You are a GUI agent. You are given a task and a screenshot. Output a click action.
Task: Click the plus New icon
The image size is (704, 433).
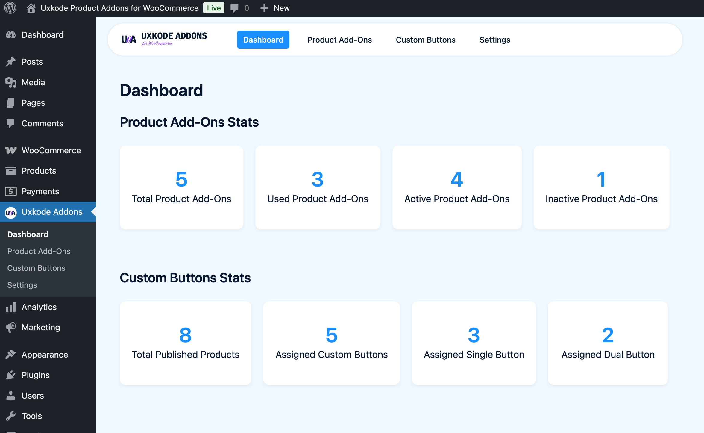point(264,8)
